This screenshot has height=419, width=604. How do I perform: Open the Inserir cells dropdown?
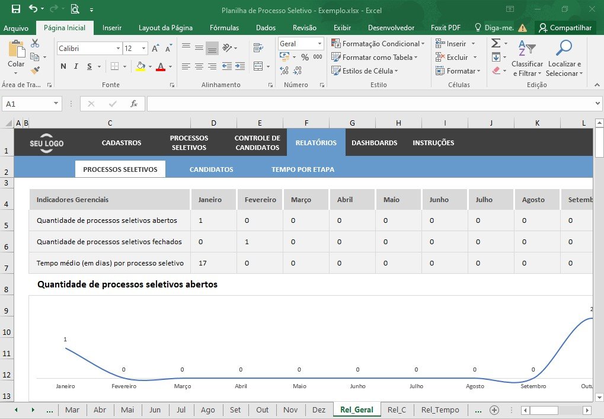coord(474,43)
